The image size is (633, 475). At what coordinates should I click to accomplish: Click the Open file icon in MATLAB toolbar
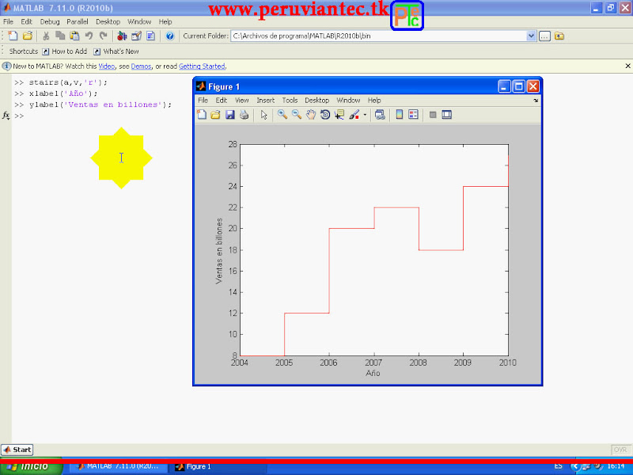(28, 36)
